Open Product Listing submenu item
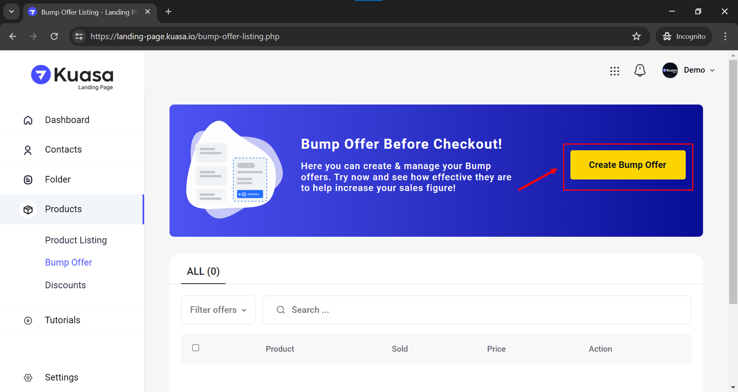The width and height of the screenshot is (738, 392). (76, 240)
